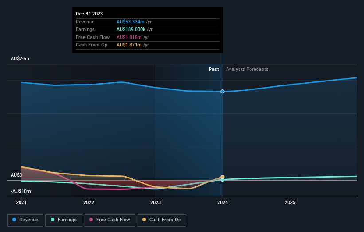This screenshot has height=232, width=364.
Task: Click the 2021 x-axis label
Action: [21, 203]
